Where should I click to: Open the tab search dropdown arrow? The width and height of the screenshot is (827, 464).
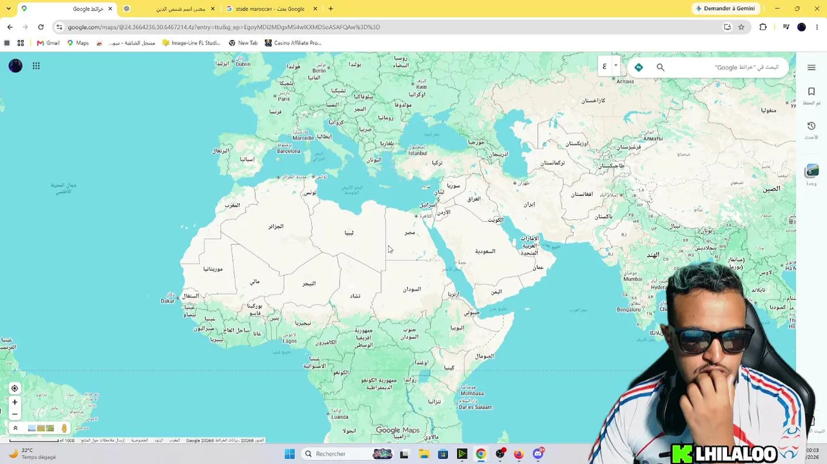[x=8, y=9]
